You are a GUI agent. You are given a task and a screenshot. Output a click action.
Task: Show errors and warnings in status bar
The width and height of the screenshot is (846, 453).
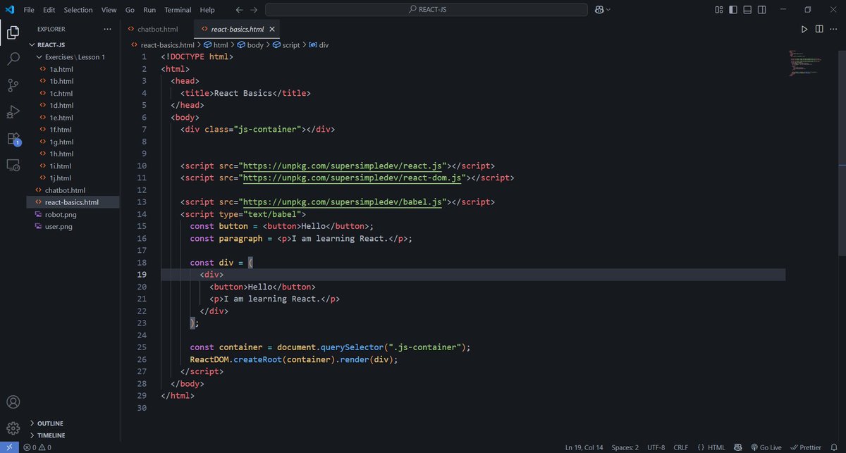point(37,447)
